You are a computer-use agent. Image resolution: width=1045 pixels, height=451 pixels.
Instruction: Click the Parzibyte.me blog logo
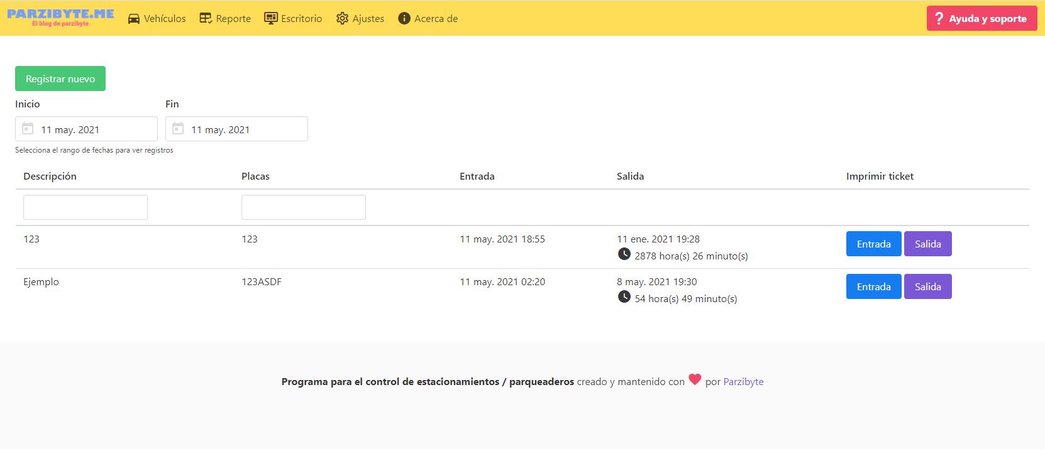point(60,18)
